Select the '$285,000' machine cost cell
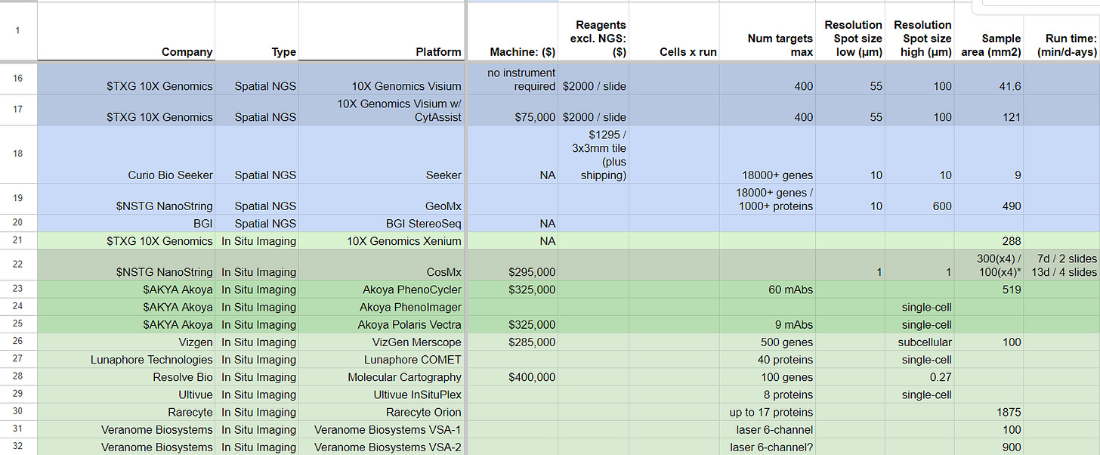The height and width of the screenshot is (455, 1100). coord(514,342)
